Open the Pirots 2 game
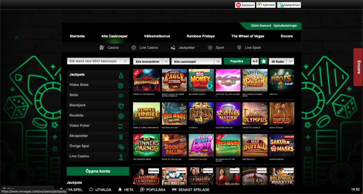Viewport: 363px width, 194px height. tap(282, 80)
